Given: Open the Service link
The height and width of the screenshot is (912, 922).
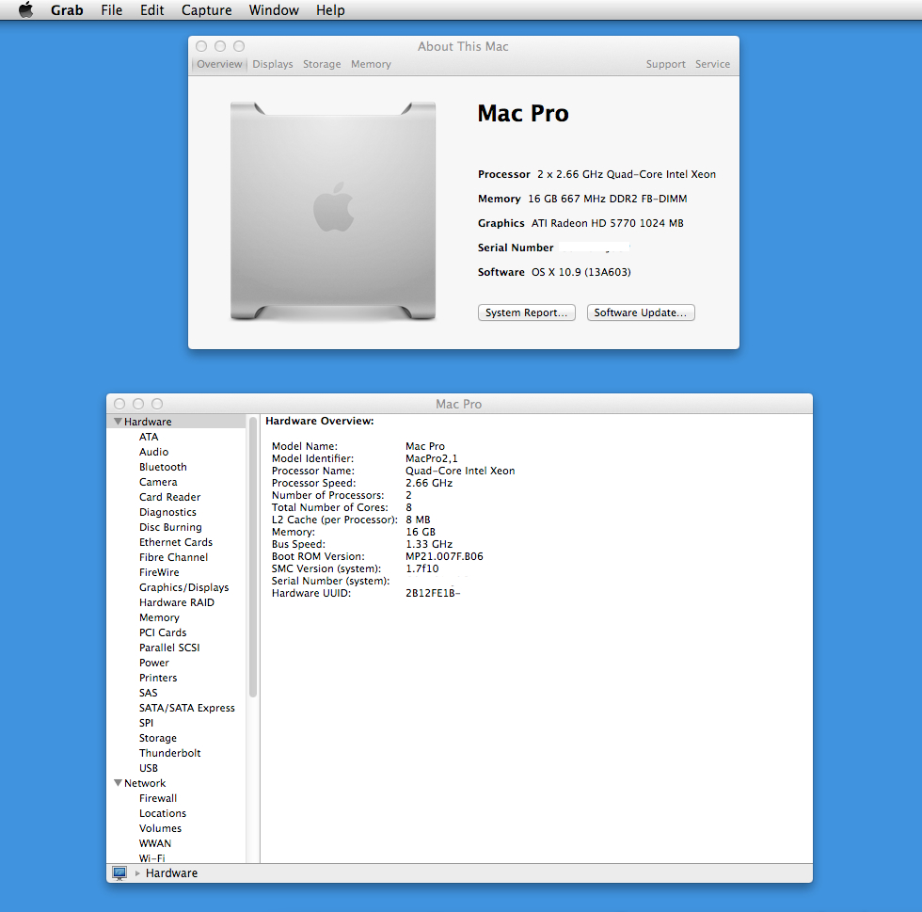Looking at the screenshot, I should pyautogui.click(x=713, y=64).
